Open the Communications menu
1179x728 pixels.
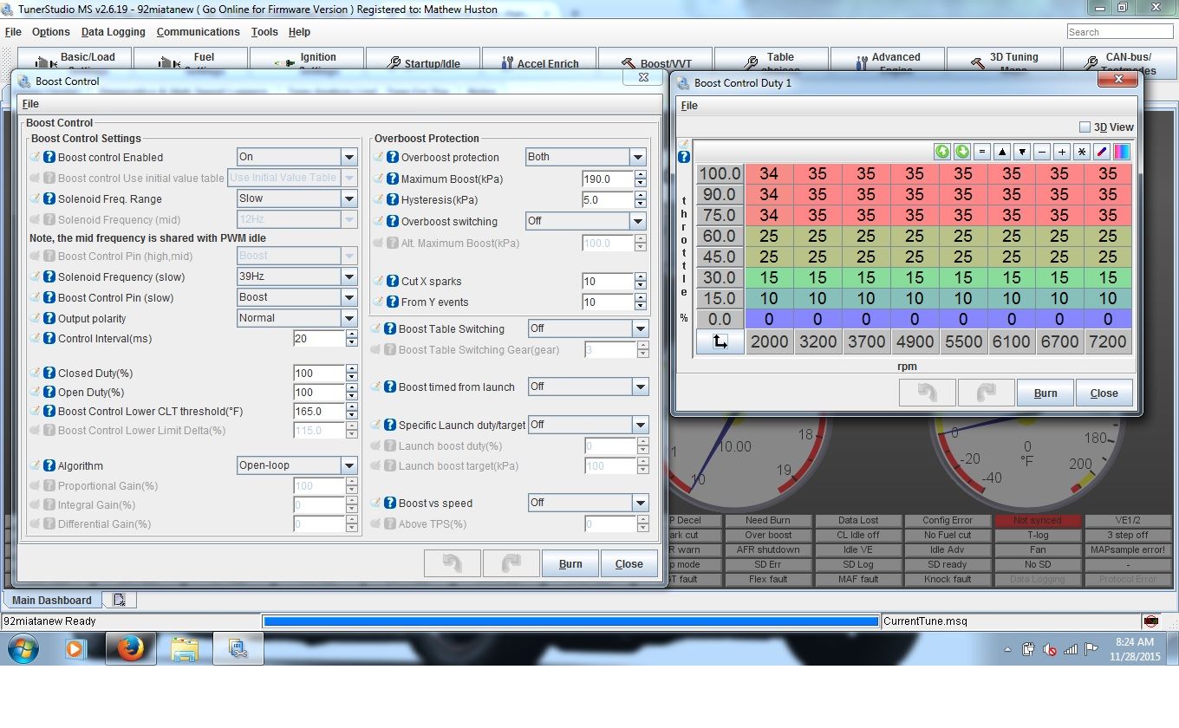click(198, 32)
